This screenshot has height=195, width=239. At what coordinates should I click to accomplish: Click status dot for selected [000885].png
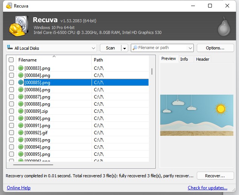(21, 82)
